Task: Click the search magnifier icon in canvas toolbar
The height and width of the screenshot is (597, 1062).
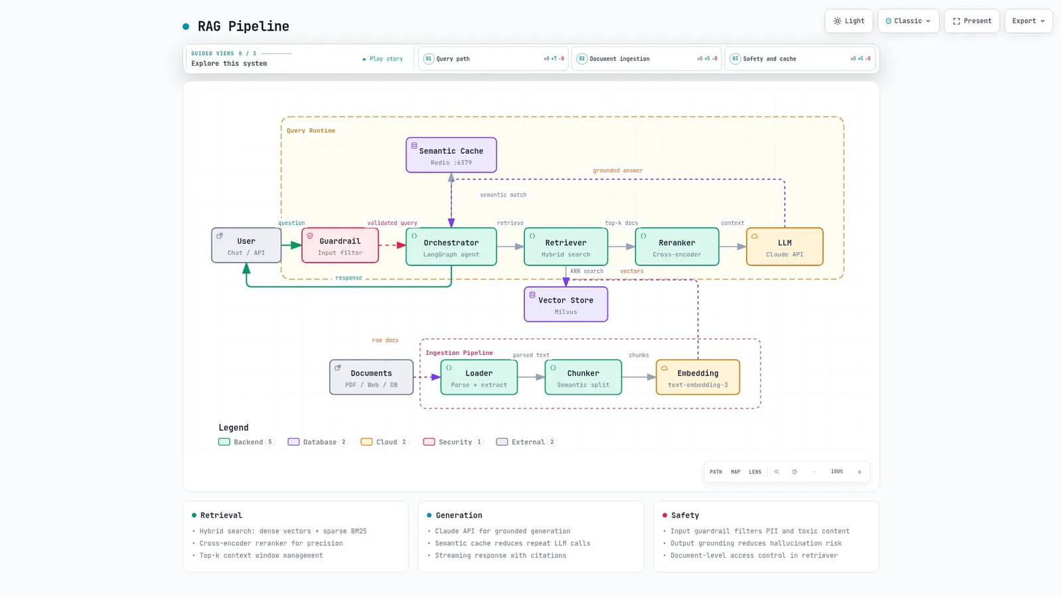Action: click(x=777, y=472)
